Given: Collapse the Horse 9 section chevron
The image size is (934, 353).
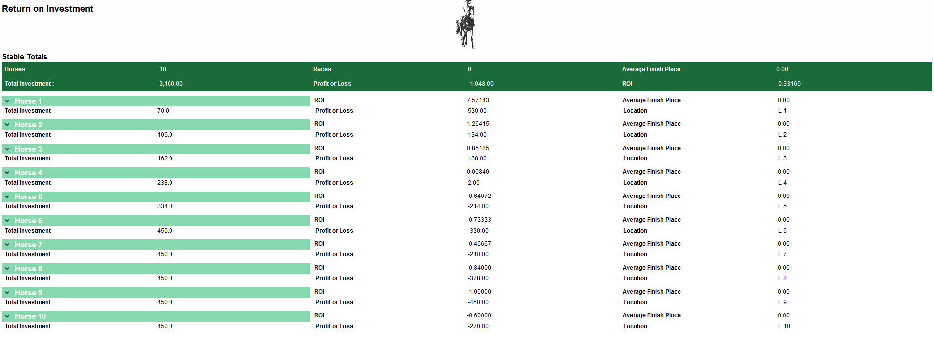Looking at the screenshot, I should click(x=7, y=293).
